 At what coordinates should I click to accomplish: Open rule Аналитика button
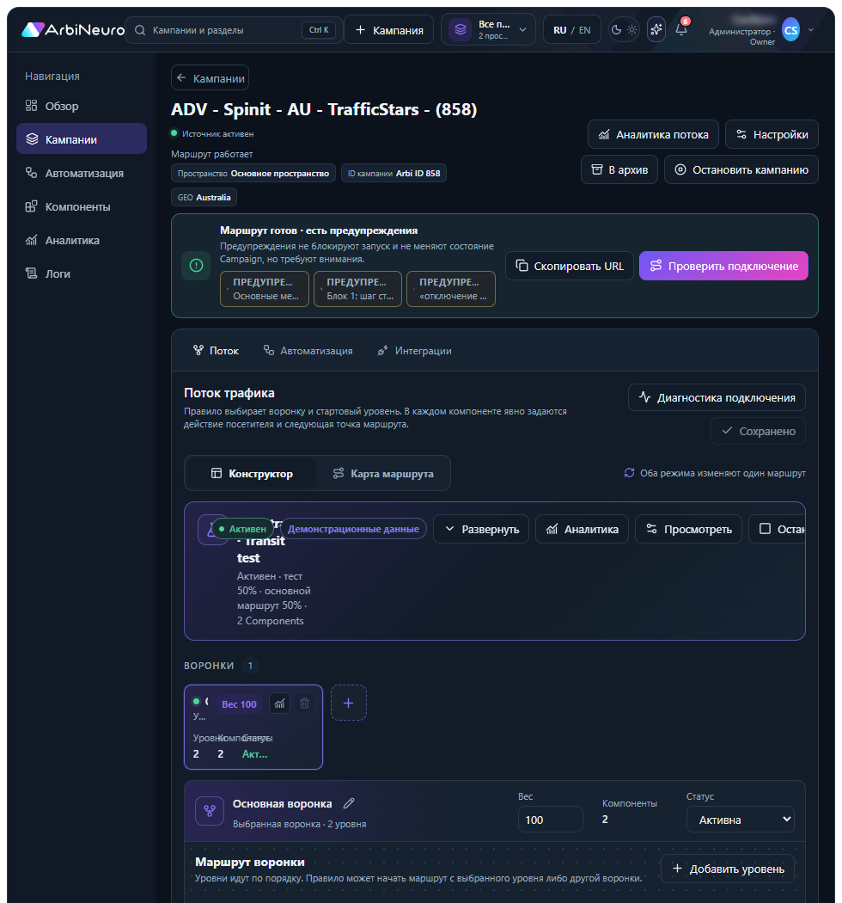point(582,529)
